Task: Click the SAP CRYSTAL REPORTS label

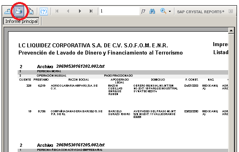Action: [x=201, y=12]
